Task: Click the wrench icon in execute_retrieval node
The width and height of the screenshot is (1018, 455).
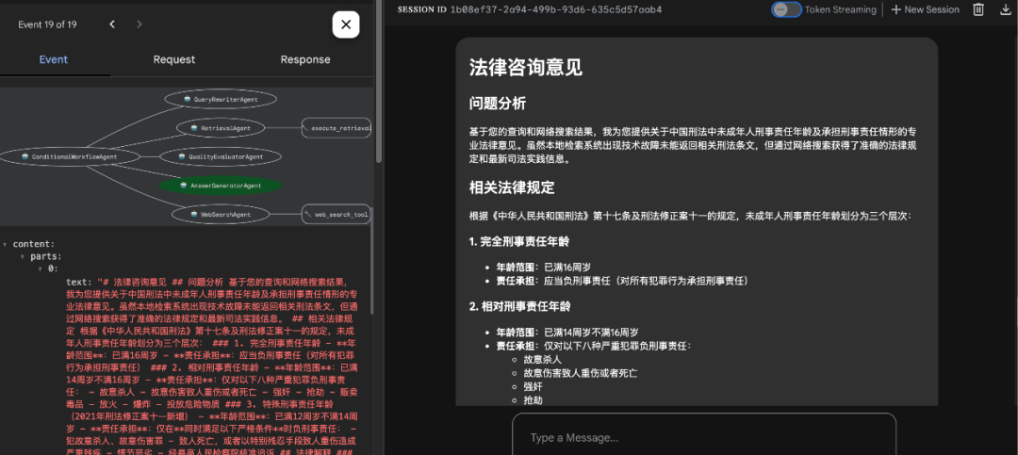Action: (x=305, y=128)
